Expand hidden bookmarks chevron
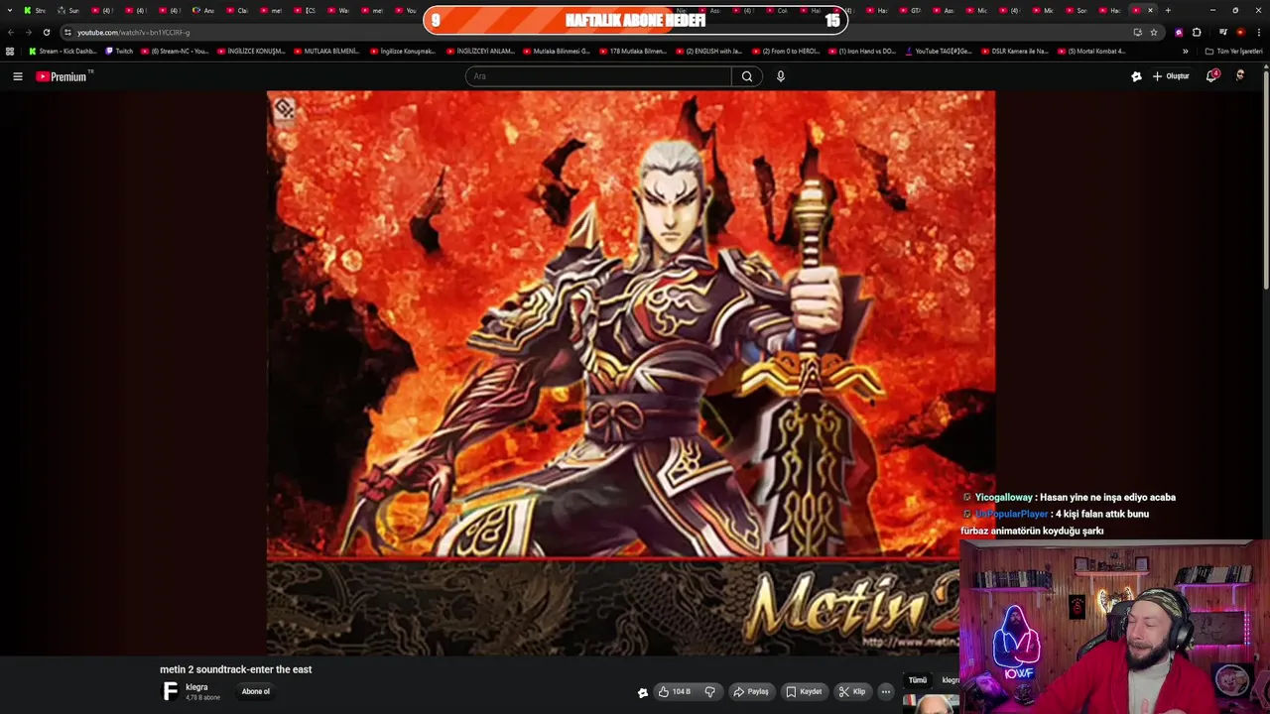The width and height of the screenshot is (1270, 714). [x=1185, y=52]
